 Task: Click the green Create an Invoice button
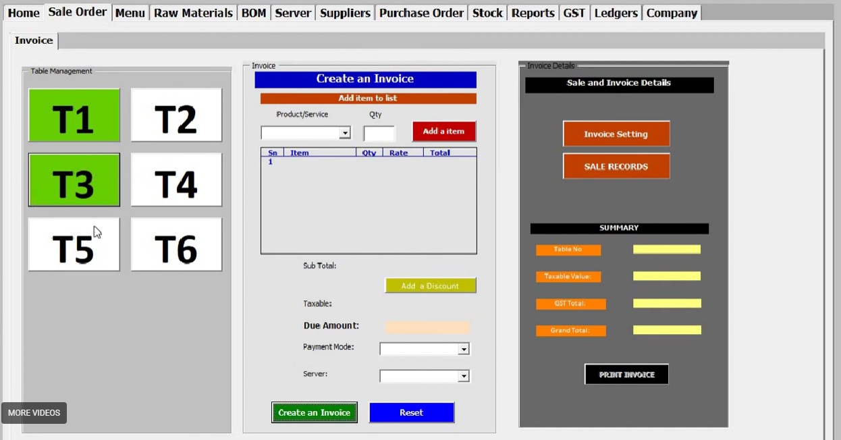coord(314,412)
